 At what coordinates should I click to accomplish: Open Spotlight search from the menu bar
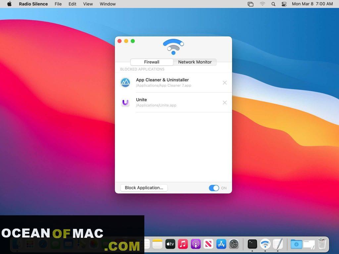tap(273, 4)
